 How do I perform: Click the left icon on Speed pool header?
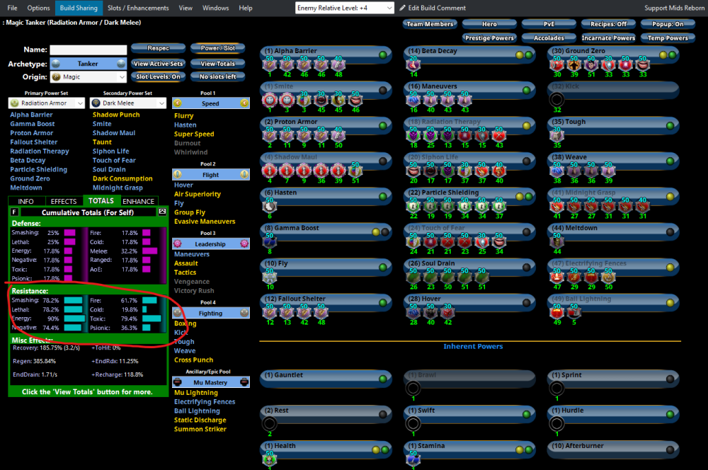pyautogui.click(x=177, y=103)
